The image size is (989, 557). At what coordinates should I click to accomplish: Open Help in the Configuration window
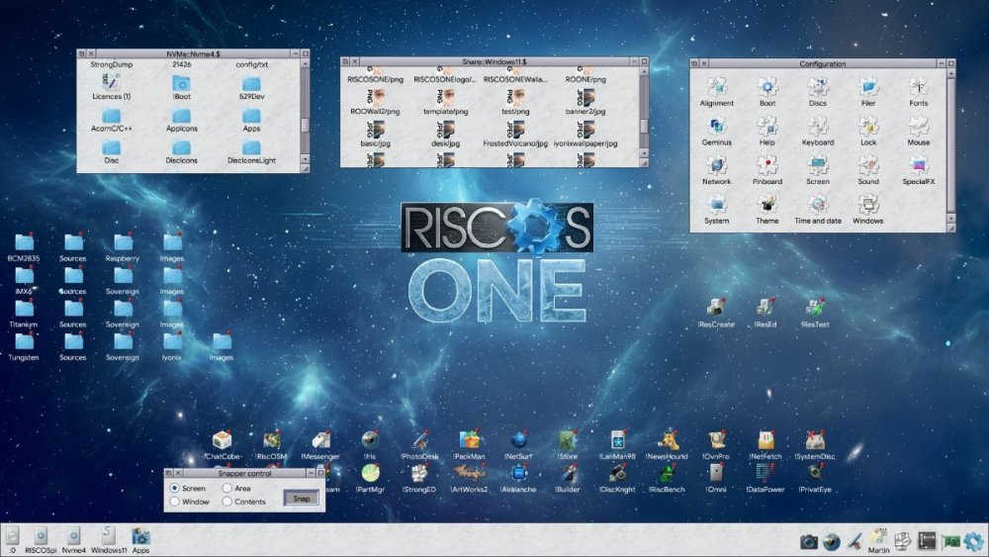point(767,132)
